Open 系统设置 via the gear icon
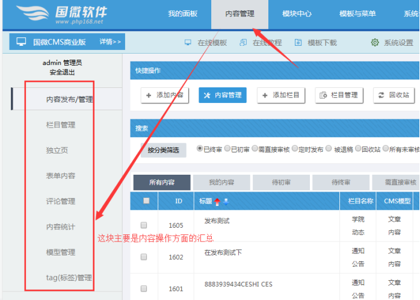The image size is (420, 300). pos(375,43)
